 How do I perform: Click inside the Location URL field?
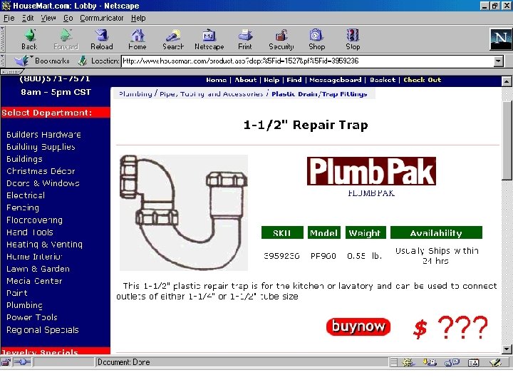click(x=307, y=61)
